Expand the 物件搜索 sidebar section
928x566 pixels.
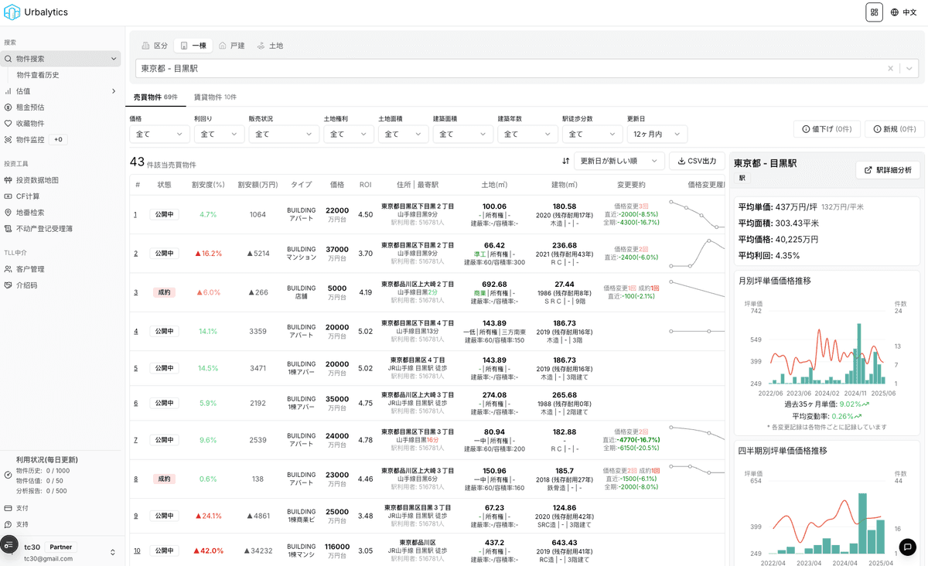[60, 59]
